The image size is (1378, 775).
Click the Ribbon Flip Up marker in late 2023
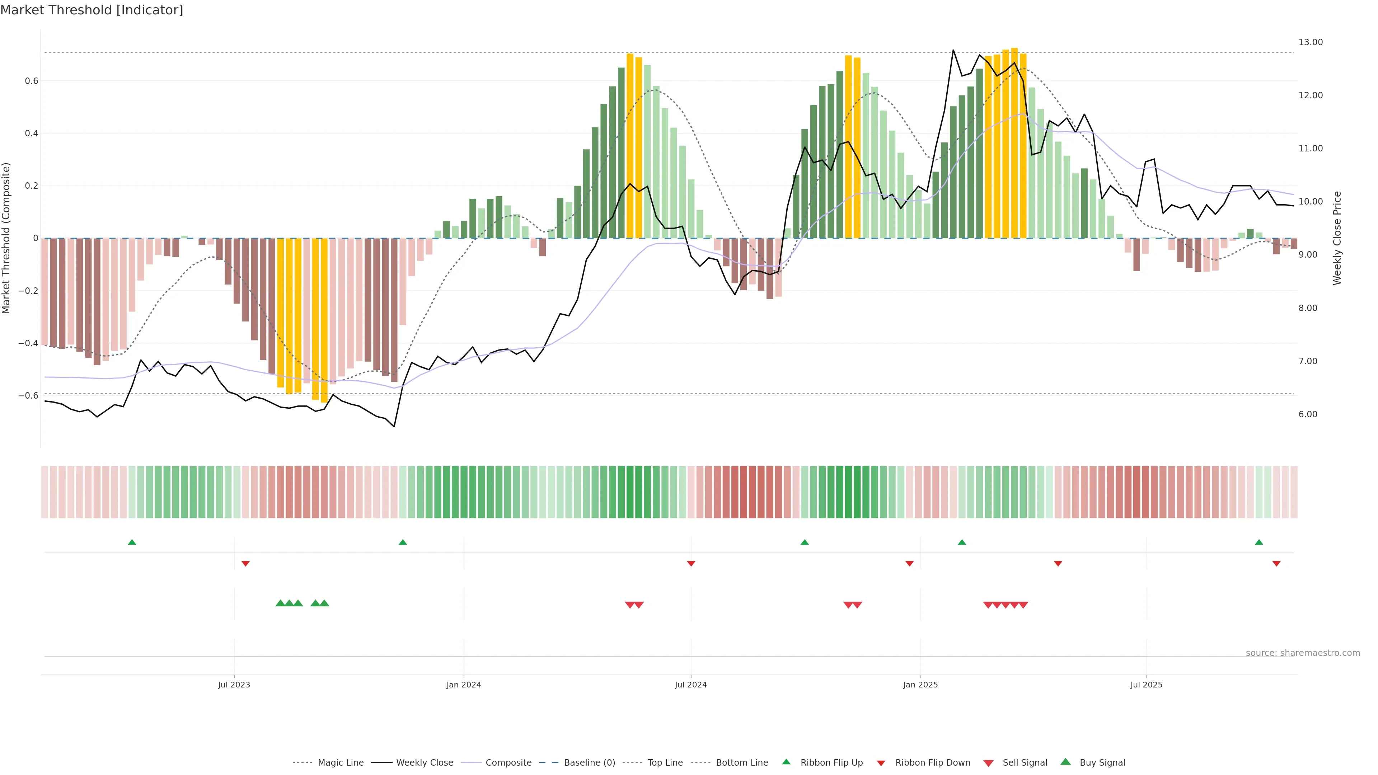403,542
